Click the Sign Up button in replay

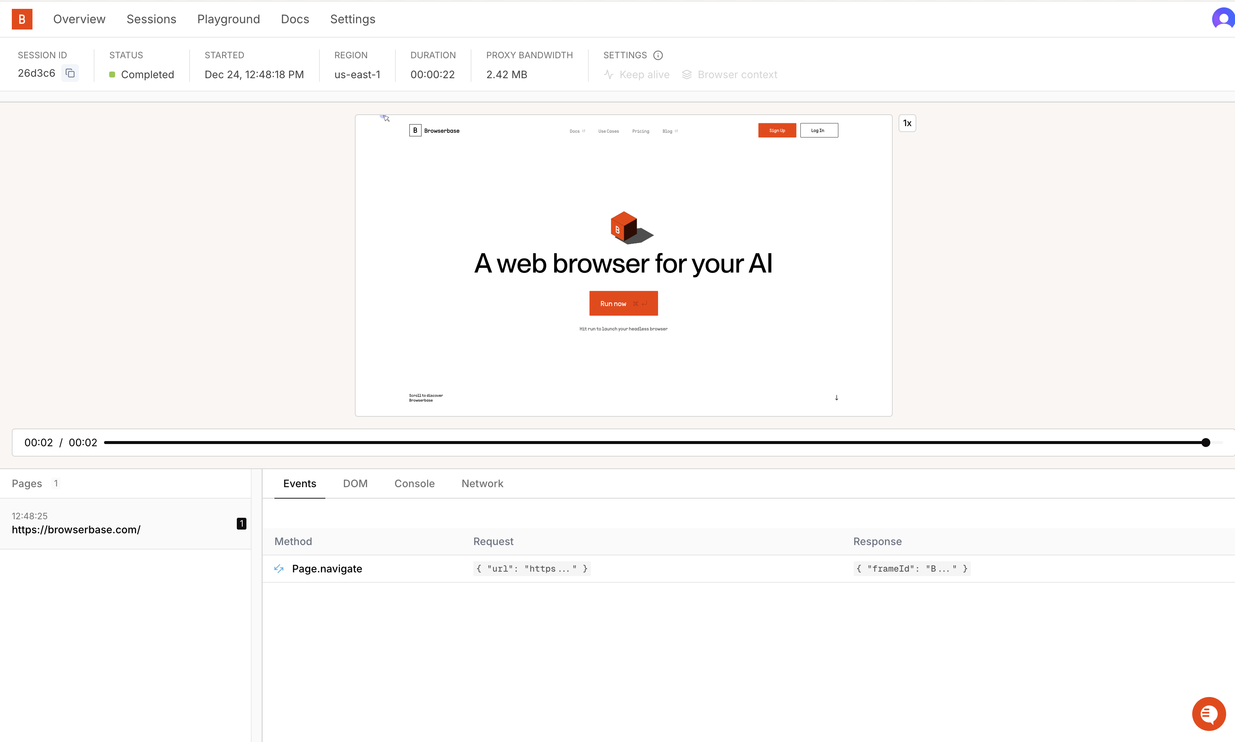click(777, 131)
